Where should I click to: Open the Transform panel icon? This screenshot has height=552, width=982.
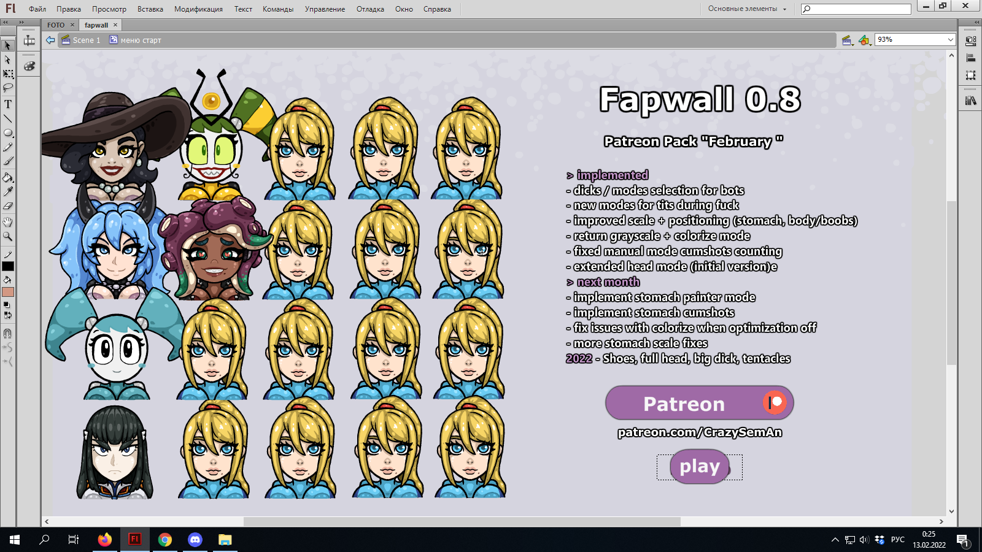pos(970,75)
